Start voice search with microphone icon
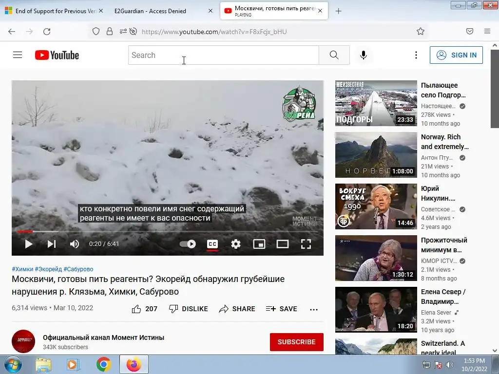Image resolution: width=499 pixels, height=374 pixels. (x=364, y=55)
